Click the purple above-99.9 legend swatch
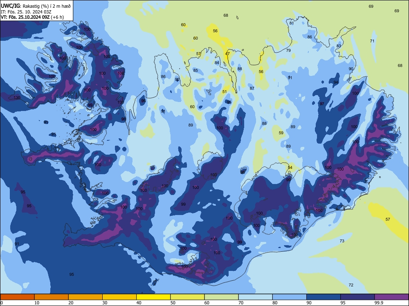Image resolution: width=409 pixels, height=306 pixels. (x=391, y=297)
